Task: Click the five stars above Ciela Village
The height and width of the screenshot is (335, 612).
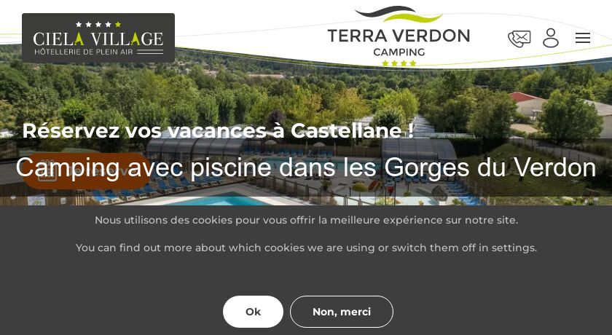Action: tap(98, 24)
